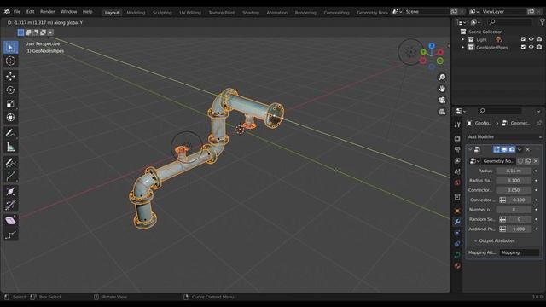This screenshot has width=546, height=307.
Task: Toggle modifier render display
Action: coord(512,149)
